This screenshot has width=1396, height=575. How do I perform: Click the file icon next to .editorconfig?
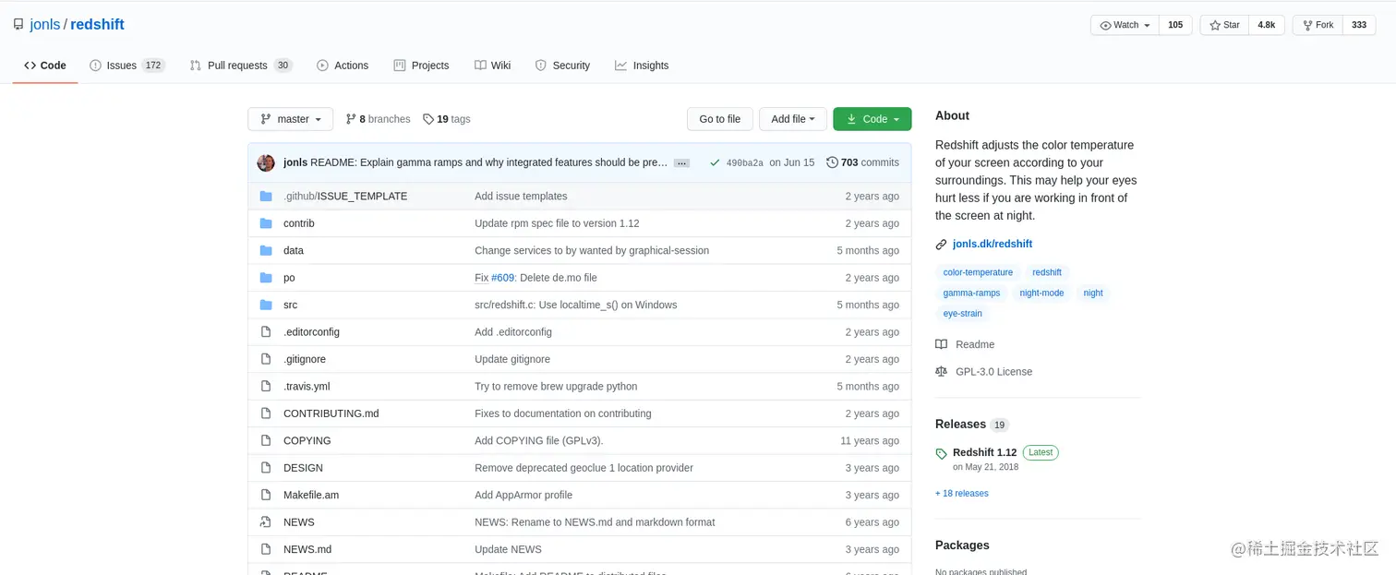pos(266,332)
